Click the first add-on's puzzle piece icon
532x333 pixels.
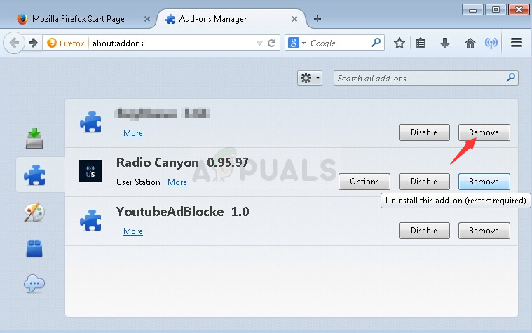(x=90, y=122)
